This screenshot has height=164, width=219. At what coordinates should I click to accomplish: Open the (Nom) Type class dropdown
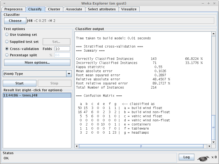(37, 74)
